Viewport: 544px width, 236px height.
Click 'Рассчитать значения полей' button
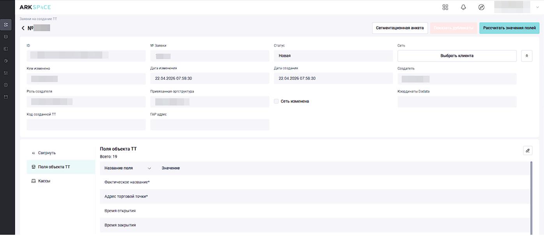(x=509, y=28)
